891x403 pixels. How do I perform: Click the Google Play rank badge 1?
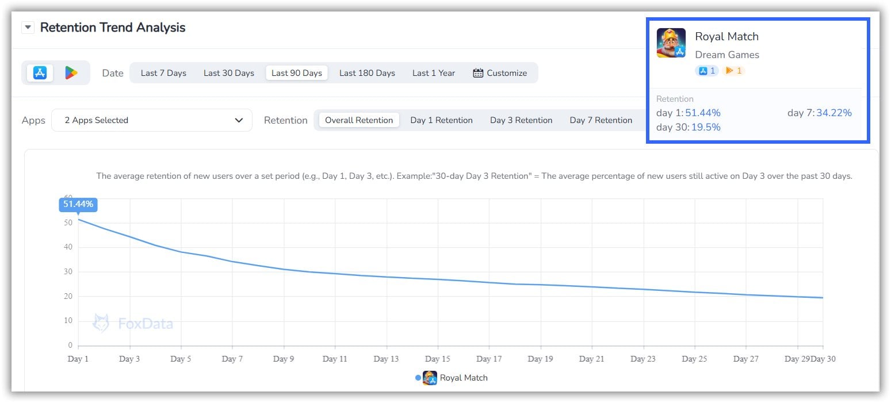(x=733, y=71)
